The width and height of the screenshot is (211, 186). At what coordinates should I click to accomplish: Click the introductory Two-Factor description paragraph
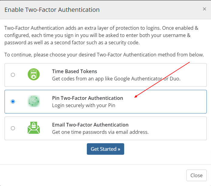click(x=101, y=35)
